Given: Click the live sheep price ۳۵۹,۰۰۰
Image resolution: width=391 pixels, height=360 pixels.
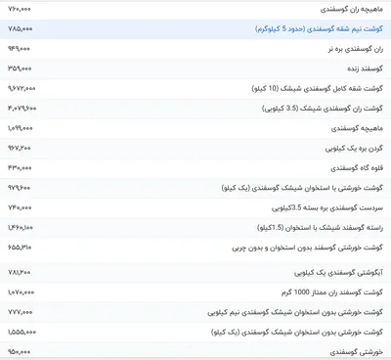Looking at the screenshot, I should 20,68.
